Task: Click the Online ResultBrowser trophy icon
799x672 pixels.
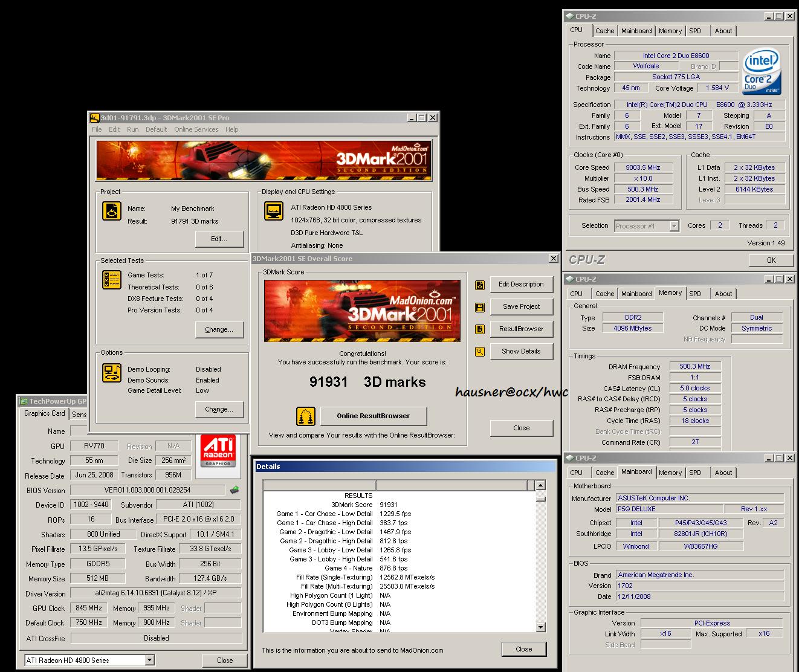Action: coord(306,416)
